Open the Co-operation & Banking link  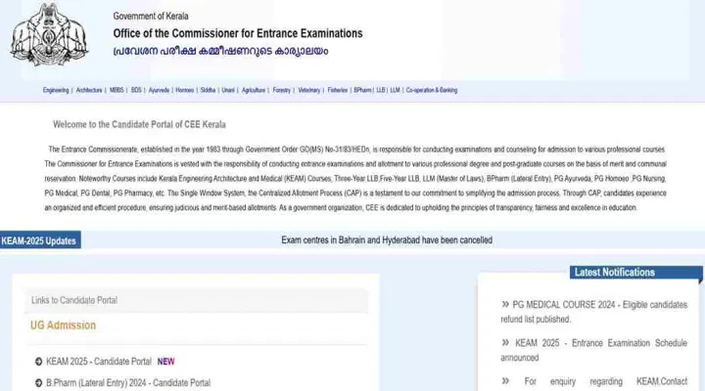pos(432,90)
